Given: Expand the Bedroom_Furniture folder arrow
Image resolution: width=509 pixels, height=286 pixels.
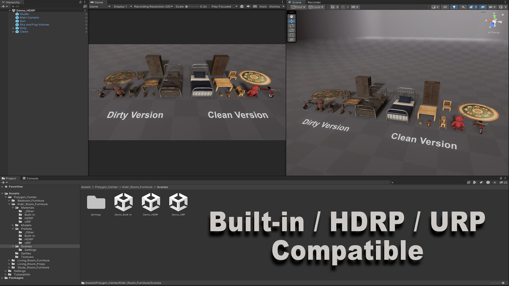Looking at the screenshot, I should [x=10, y=200].
